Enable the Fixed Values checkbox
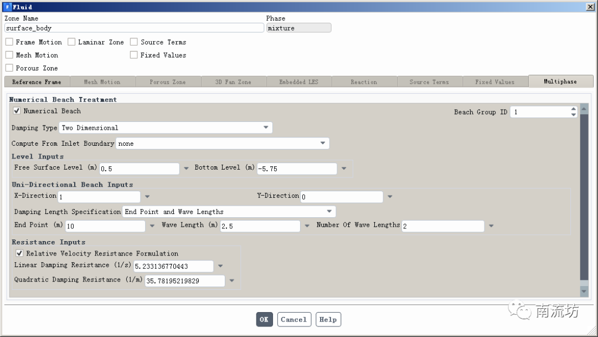The image size is (598, 337). click(x=134, y=55)
